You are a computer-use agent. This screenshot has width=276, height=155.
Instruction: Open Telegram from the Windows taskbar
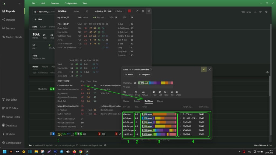pos(62,152)
